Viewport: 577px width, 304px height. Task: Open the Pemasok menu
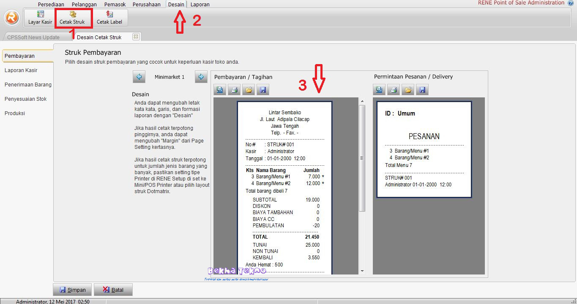click(x=115, y=4)
